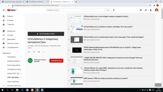Open playlist three-dots more options

click(x=44, y=52)
